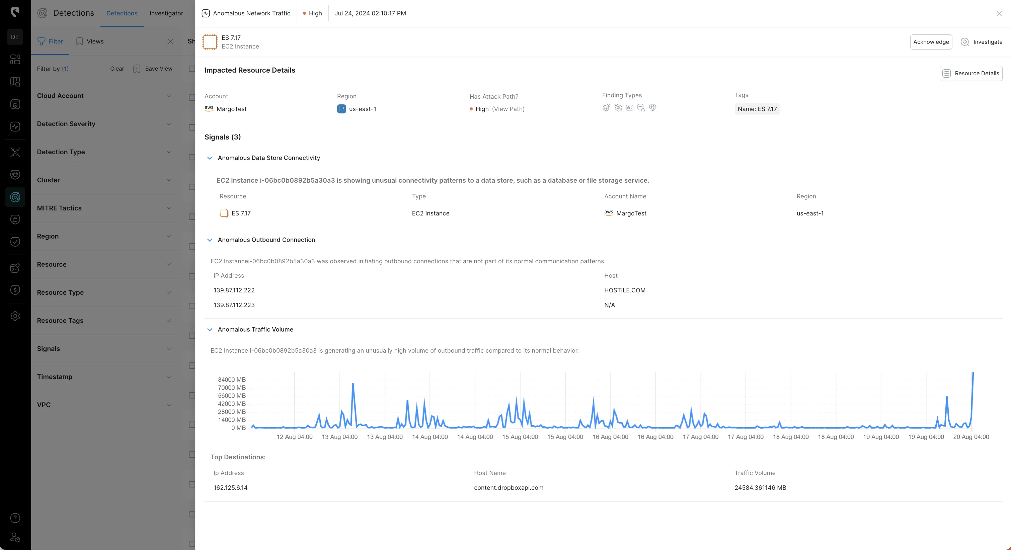The width and height of the screenshot is (1011, 550).
Task: Close the filter panel with the X
Action: pos(170,41)
